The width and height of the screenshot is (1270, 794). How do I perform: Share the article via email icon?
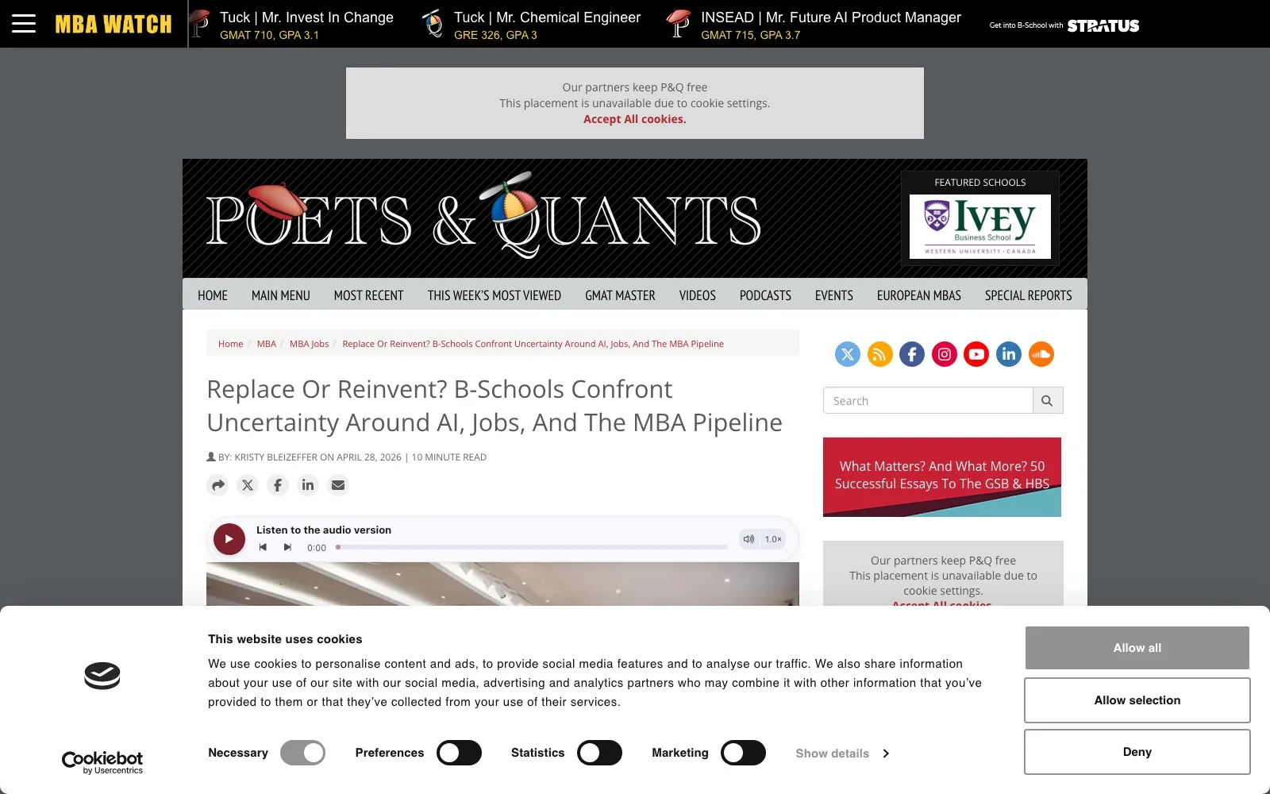(338, 485)
